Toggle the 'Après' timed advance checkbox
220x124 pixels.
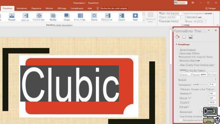(x=186, y=21)
